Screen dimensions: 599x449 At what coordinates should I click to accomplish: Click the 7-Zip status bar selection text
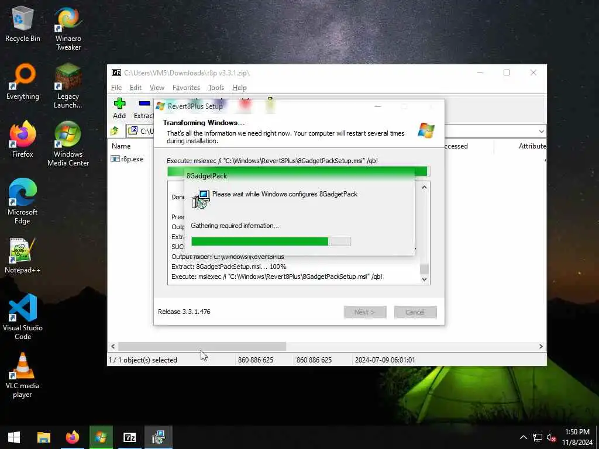143,360
